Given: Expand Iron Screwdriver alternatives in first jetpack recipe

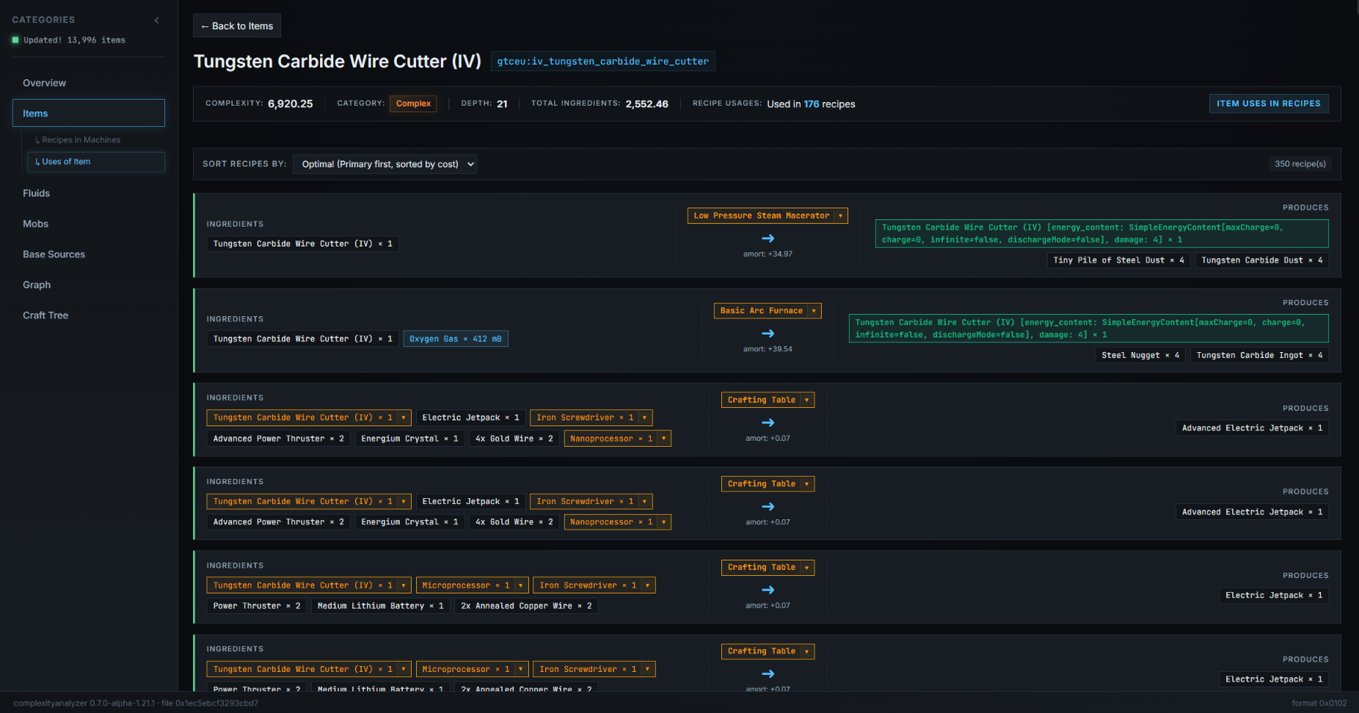Looking at the screenshot, I should click(644, 418).
